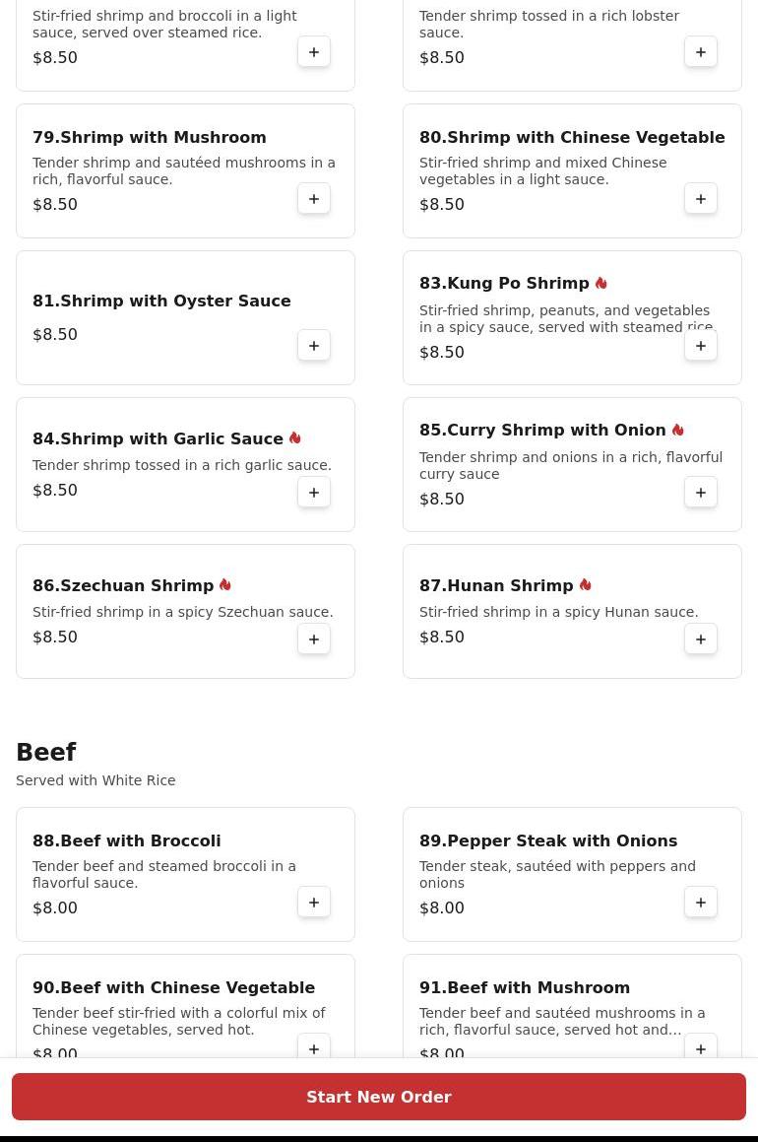Add Shrimp with Mushroom to order
Viewport: 758px width, 1142px height.
click(x=314, y=199)
